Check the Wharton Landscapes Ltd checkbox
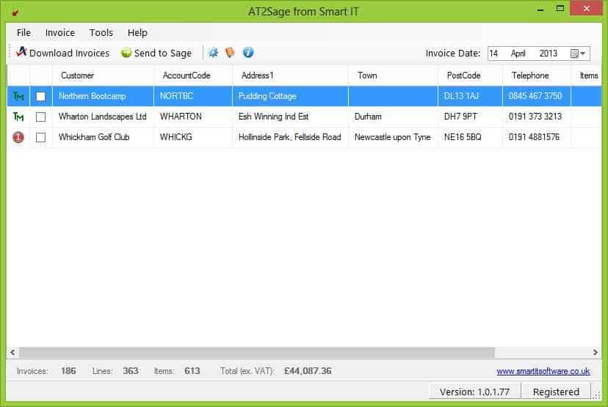 point(41,117)
